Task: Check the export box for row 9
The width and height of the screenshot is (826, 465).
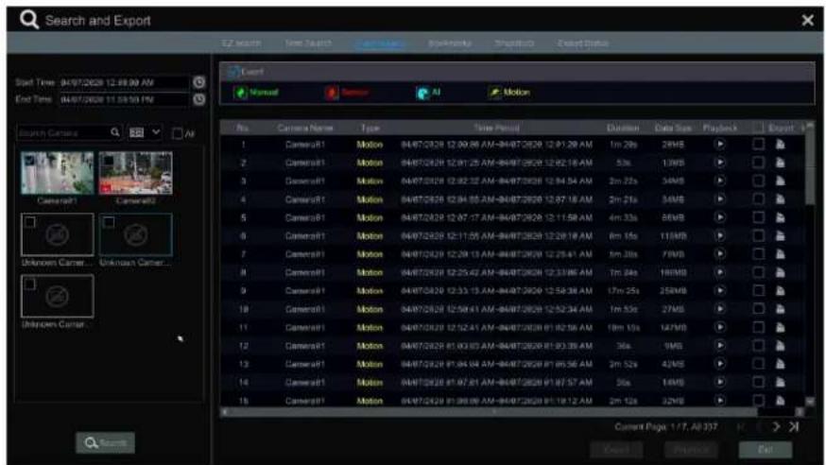Action: pos(758,291)
